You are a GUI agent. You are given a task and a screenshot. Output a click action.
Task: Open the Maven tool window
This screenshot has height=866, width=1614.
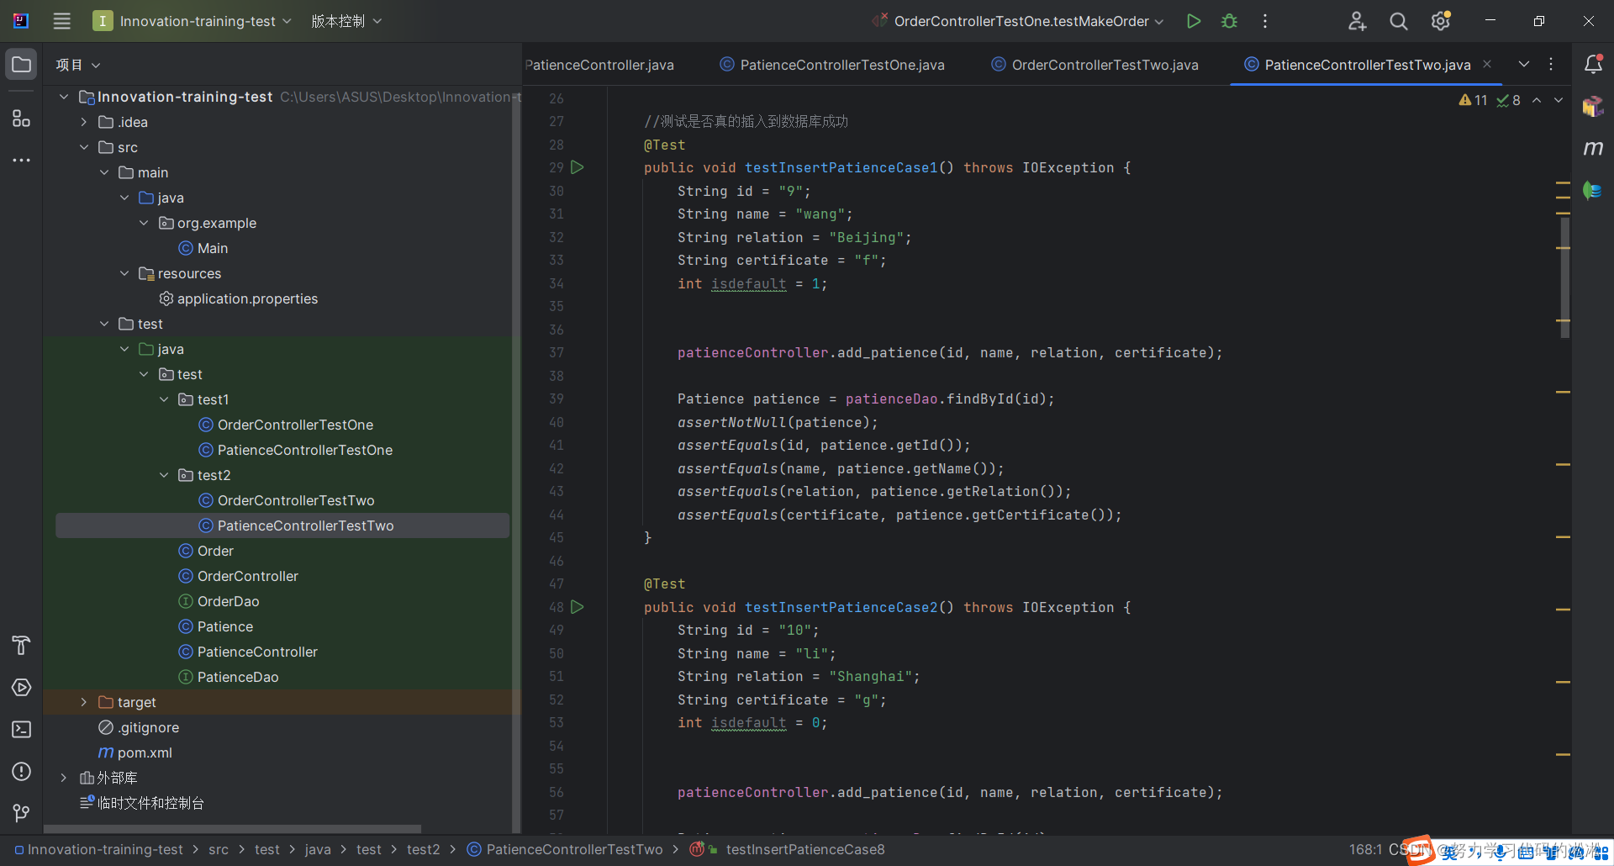click(x=1593, y=148)
